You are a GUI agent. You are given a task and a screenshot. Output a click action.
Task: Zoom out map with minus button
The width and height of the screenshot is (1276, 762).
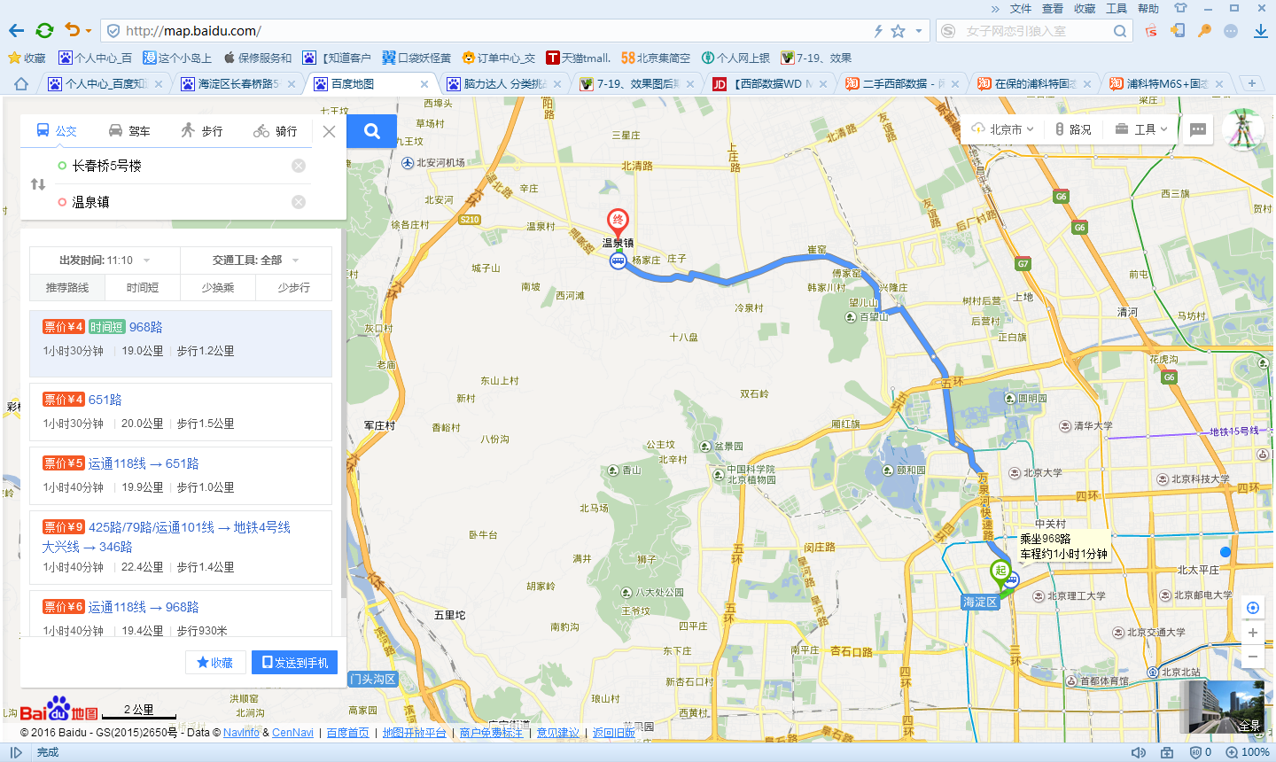1252,657
